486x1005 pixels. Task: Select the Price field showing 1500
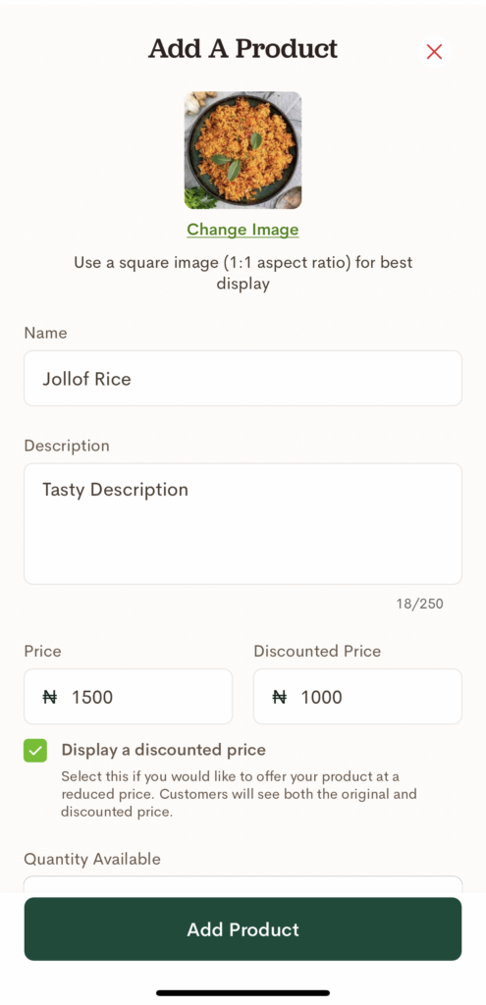(x=129, y=697)
